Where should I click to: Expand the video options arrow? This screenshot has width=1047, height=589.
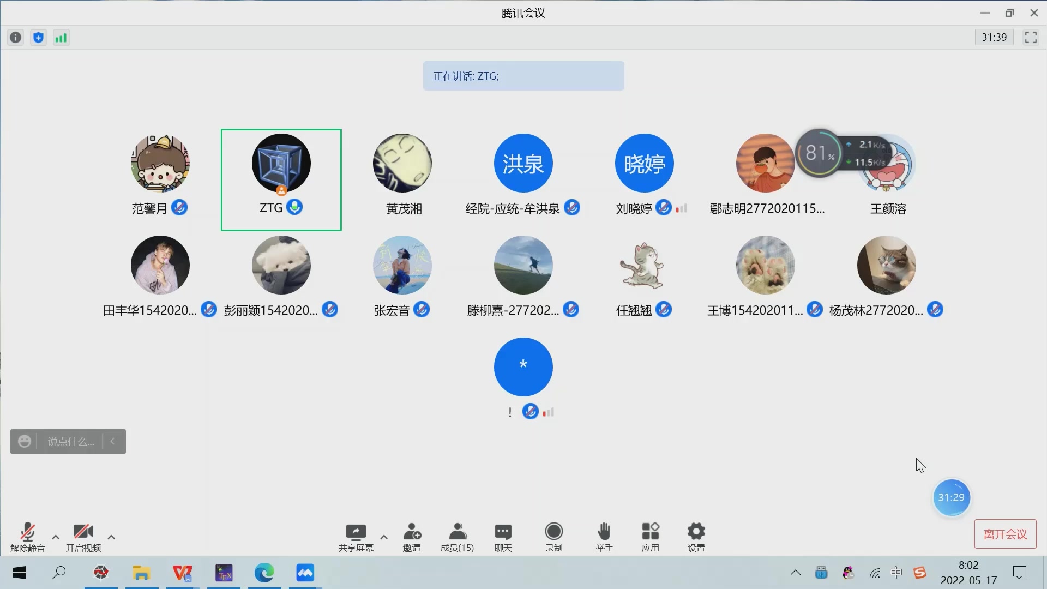click(x=111, y=537)
